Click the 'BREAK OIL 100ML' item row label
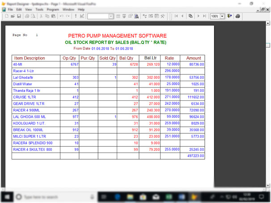271x203 pixels. pyautogui.click(x=28, y=130)
